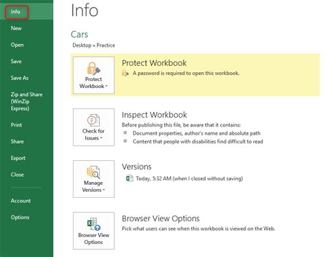The height and width of the screenshot is (257, 326).
Task: Choose Open from the sidebar
Action: tap(17, 45)
